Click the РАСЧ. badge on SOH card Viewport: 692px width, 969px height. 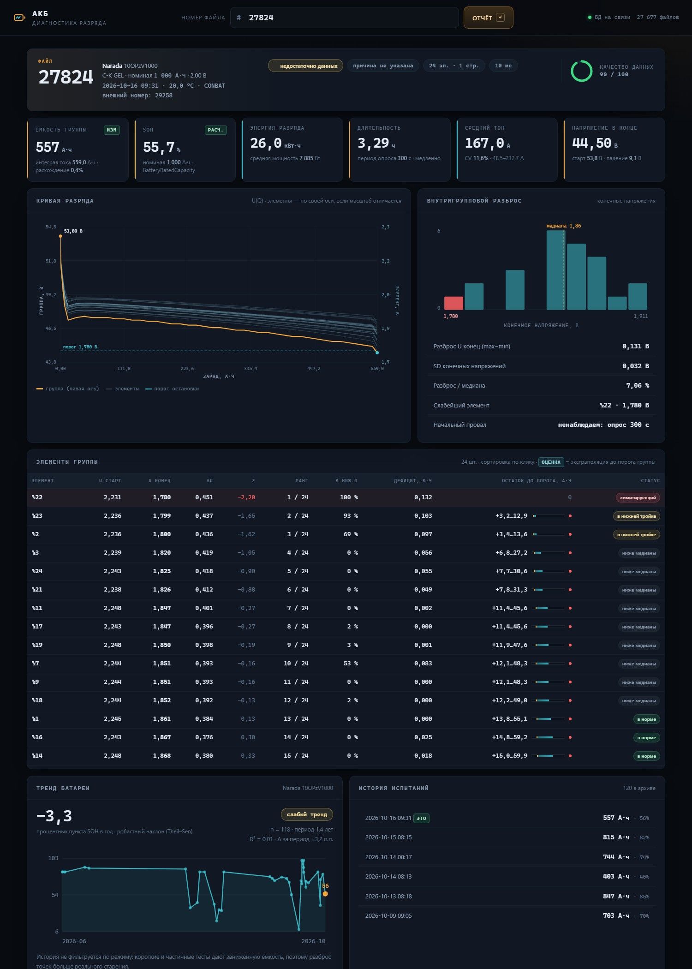click(x=215, y=130)
